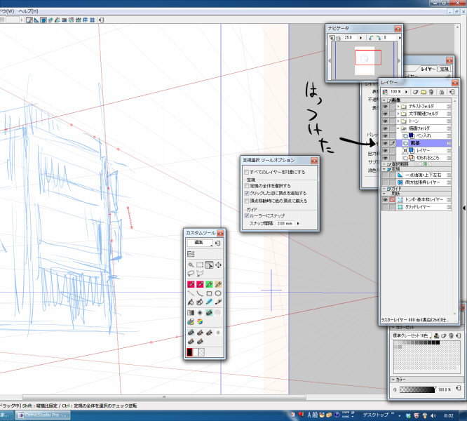This screenshot has height=421, width=467.
Task: Click the デスクトップ toolbar in taskbar
Action: pyautogui.click(x=377, y=415)
